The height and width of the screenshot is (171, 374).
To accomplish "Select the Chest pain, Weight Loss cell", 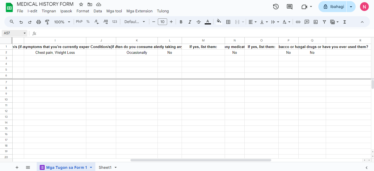I will 55,52.
